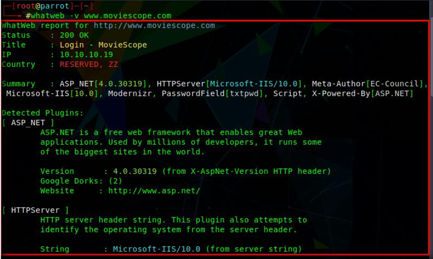Viewport: 433px width, 259px height.
Task: Click the Google Dorks: (2) line
Action: 81,181
